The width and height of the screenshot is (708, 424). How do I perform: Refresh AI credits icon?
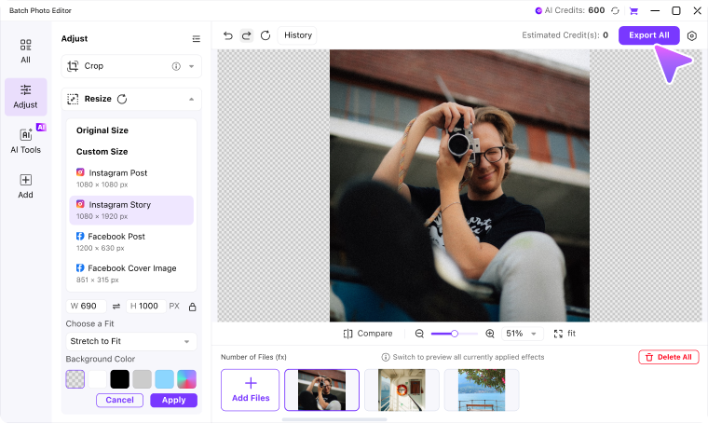pyautogui.click(x=615, y=11)
